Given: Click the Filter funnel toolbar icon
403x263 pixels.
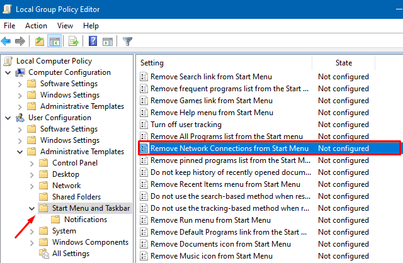Looking at the screenshot, I should pyautogui.click(x=128, y=42).
